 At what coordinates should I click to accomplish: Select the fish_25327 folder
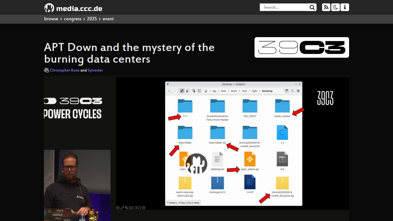pos(250,109)
